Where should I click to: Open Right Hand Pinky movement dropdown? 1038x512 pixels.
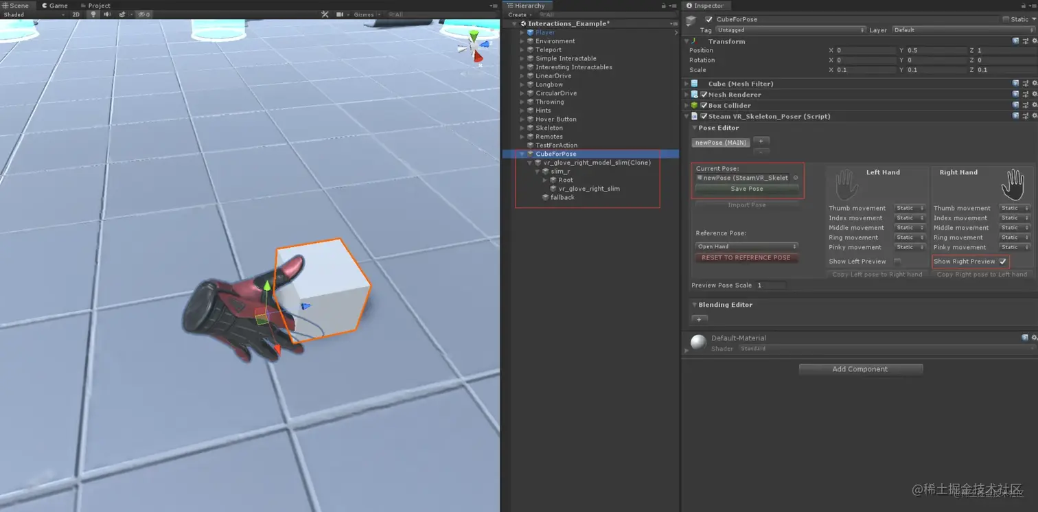pos(1015,247)
